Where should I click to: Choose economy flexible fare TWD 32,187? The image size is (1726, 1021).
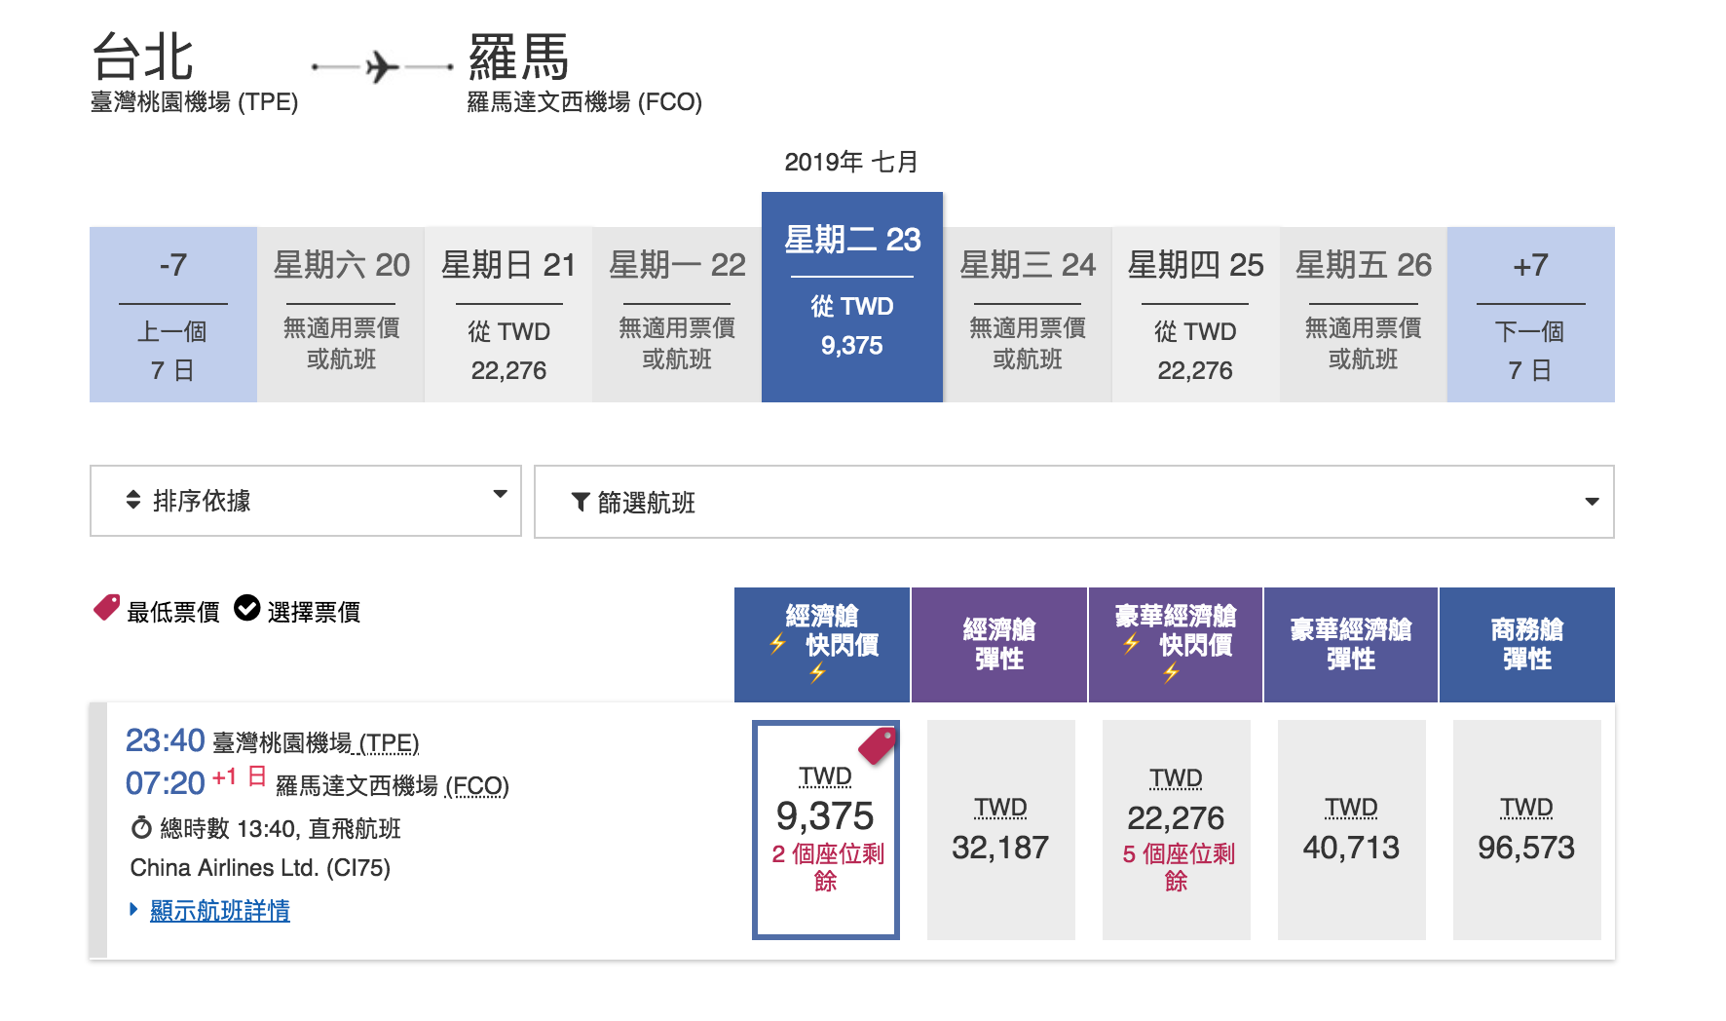1001,830
